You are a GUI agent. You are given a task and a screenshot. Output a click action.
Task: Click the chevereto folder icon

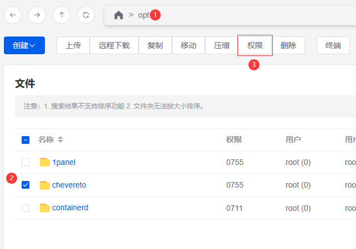coord(45,185)
